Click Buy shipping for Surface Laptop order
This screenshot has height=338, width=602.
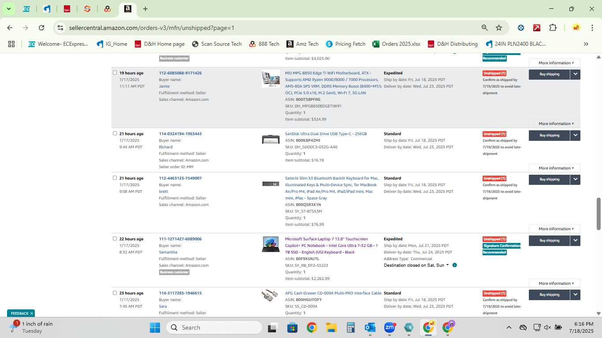pyautogui.click(x=550, y=241)
